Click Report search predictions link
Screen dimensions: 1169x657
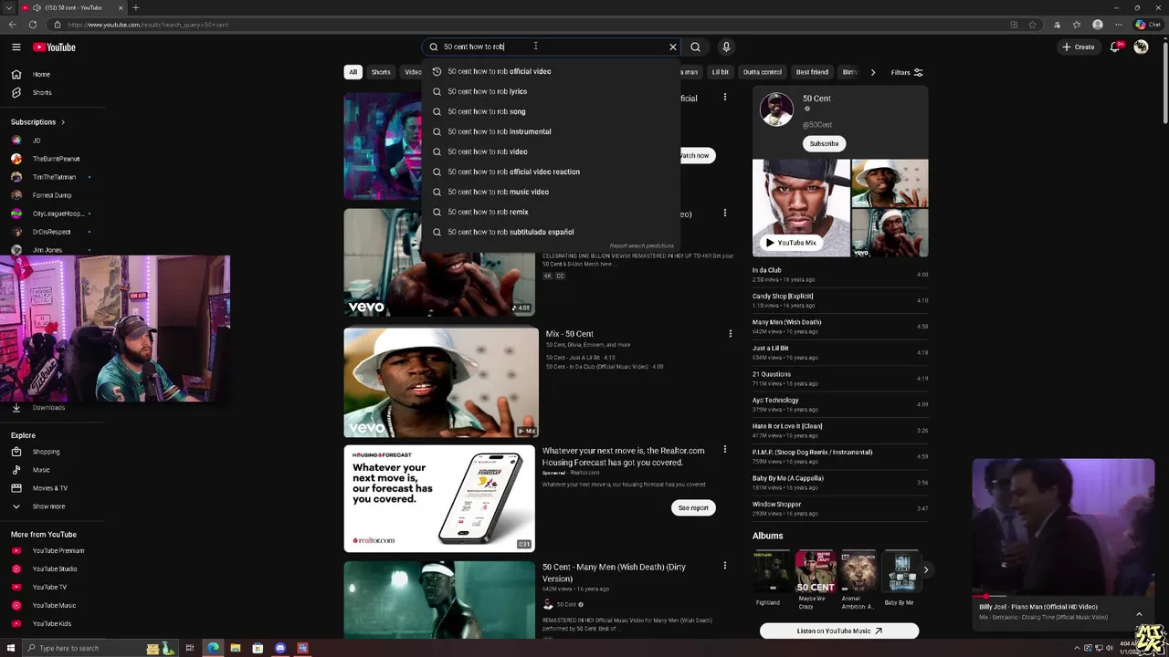tap(642, 245)
